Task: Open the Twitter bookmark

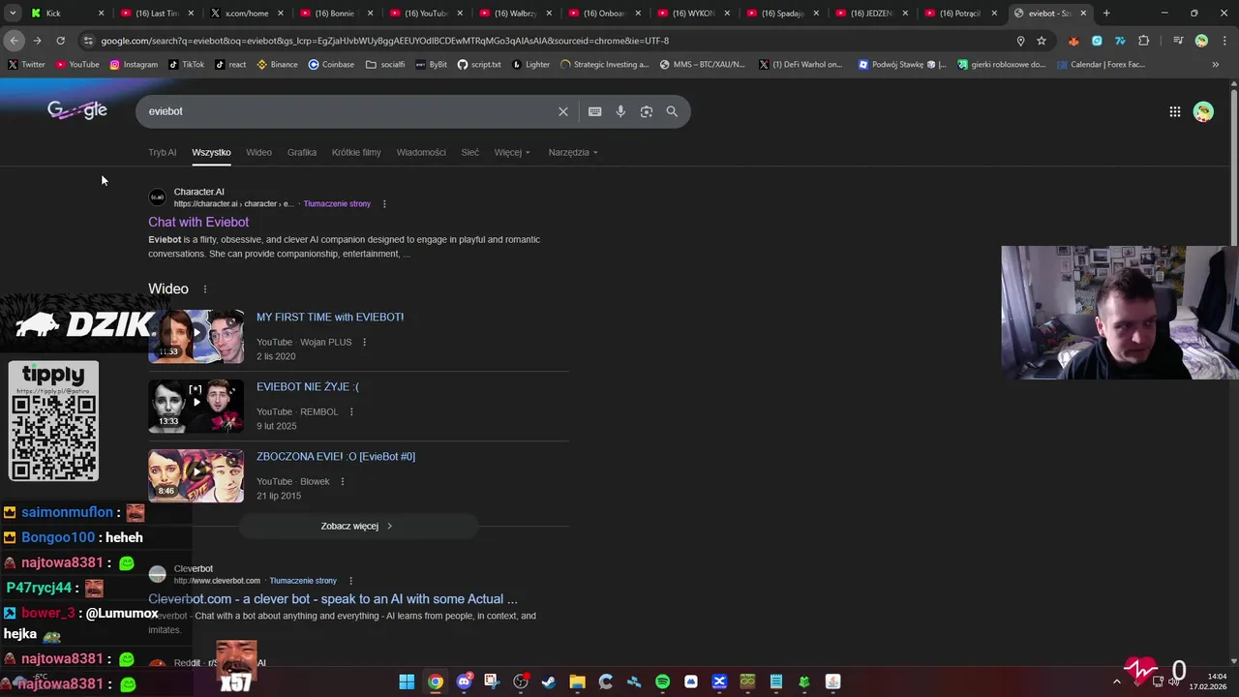Action: [26, 65]
